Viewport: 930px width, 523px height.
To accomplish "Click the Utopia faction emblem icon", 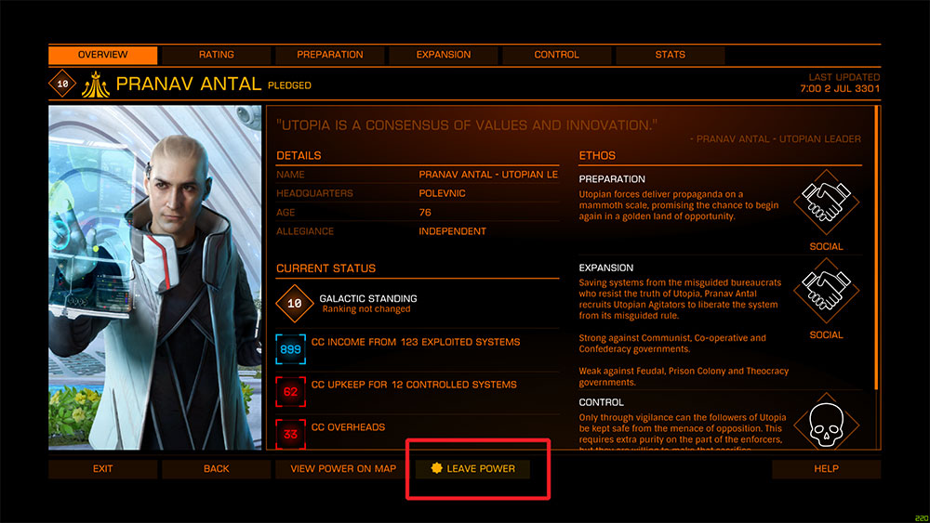I will 96,85.
